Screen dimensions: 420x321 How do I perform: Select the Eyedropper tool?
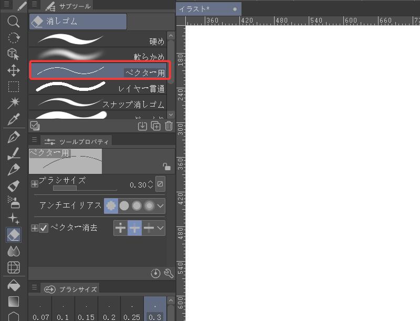[13, 118]
